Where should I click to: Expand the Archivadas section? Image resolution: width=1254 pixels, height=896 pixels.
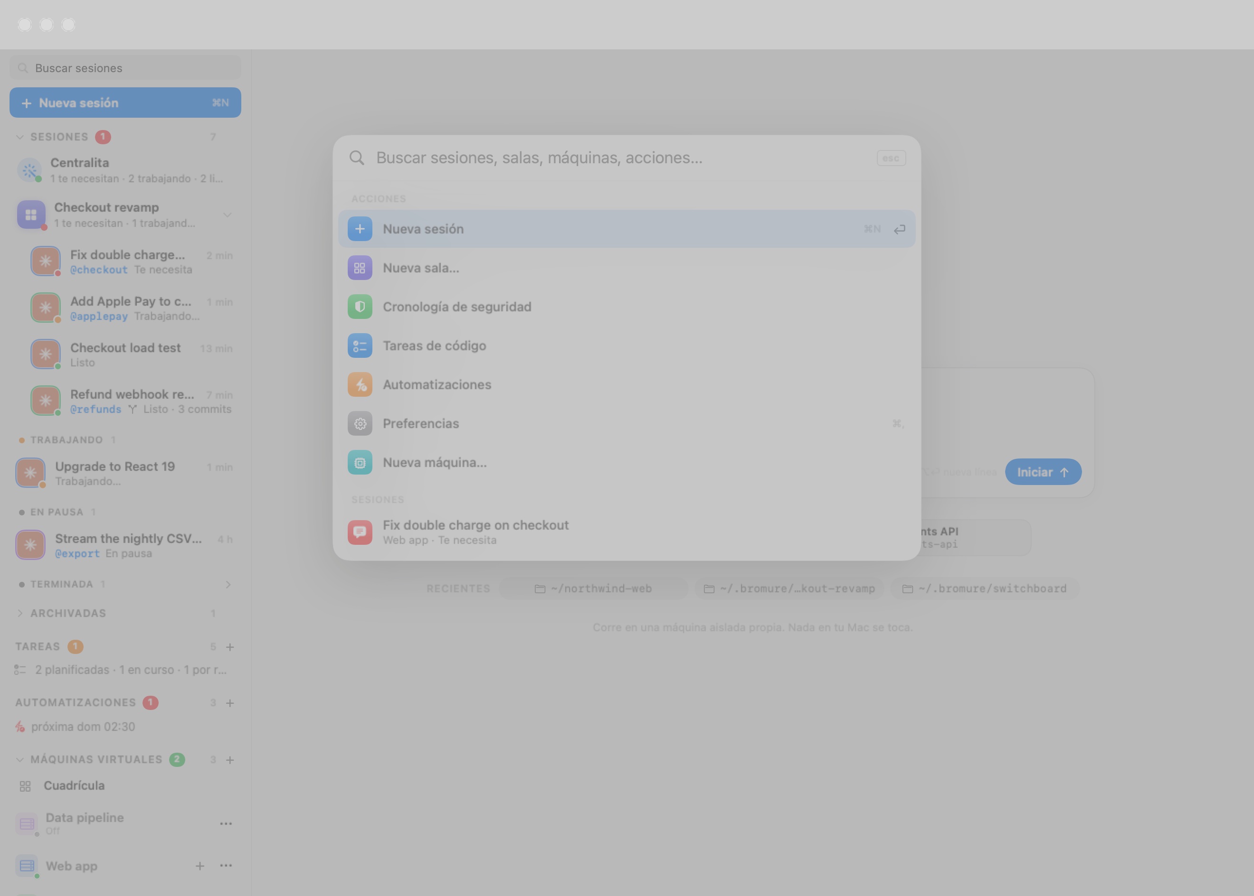coord(20,613)
